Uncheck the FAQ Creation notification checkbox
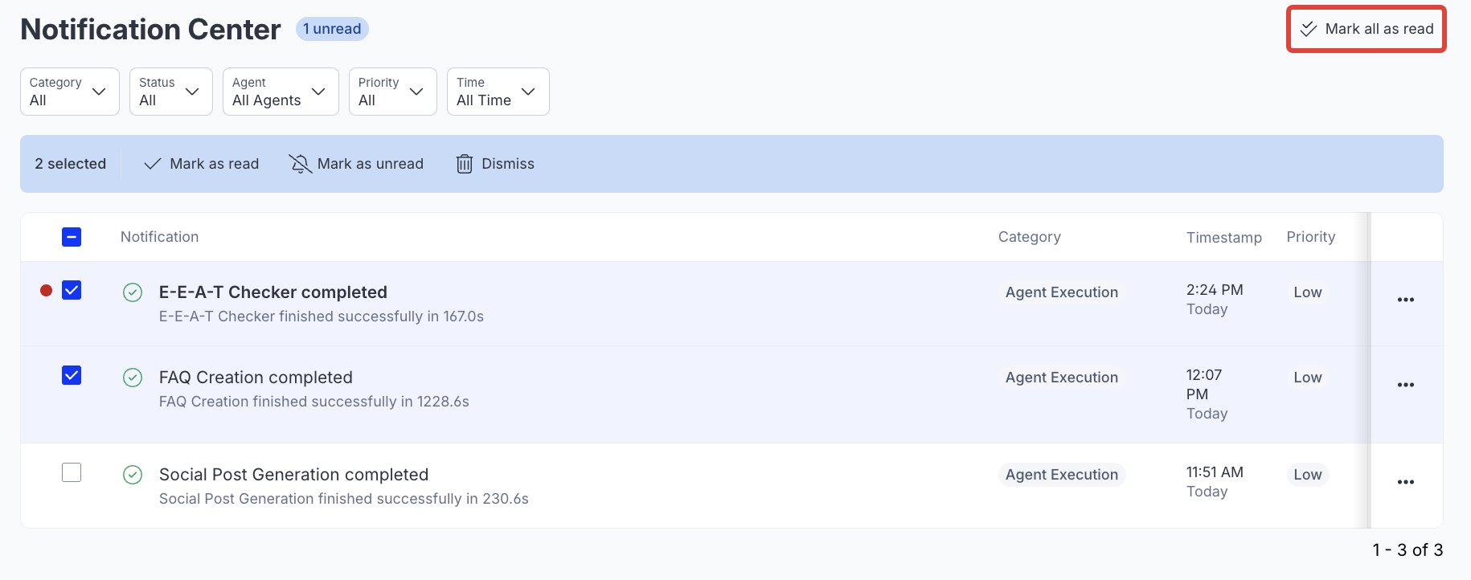The image size is (1471, 580). (x=72, y=375)
